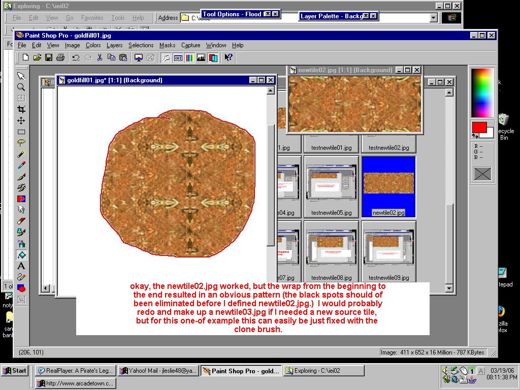Select the Vector Object Selection tool

coord(21,300)
